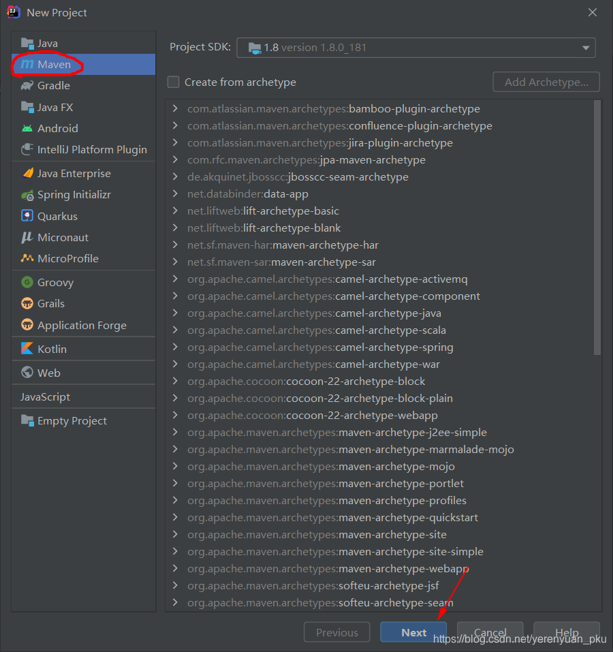The height and width of the screenshot is (652, 613).
Task: Expand maven-archetype-quickstart node
Action: point(175,517)
